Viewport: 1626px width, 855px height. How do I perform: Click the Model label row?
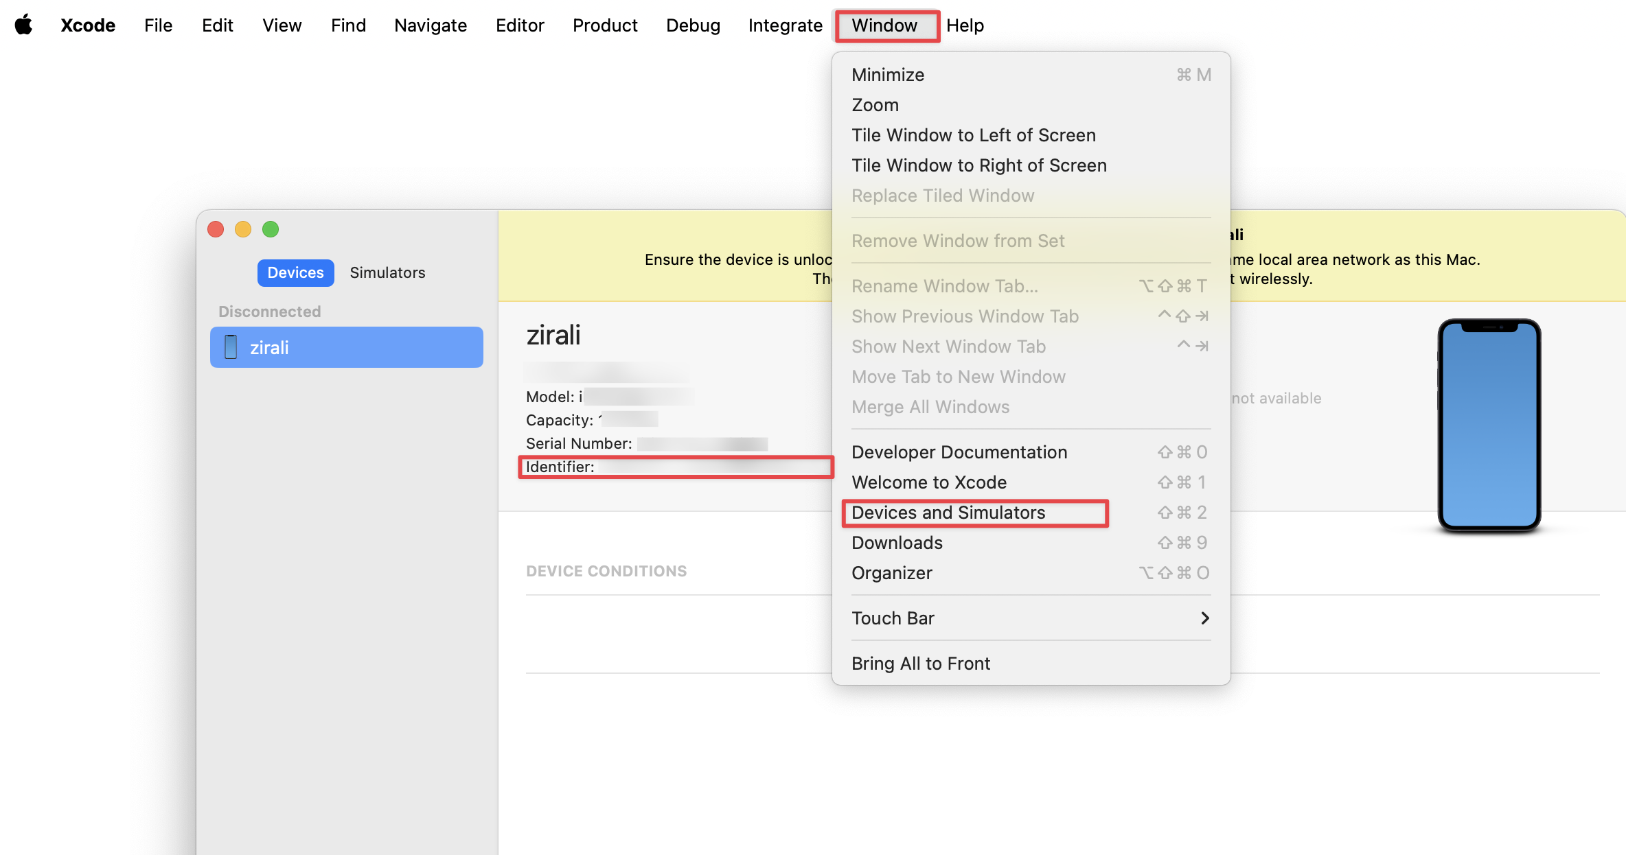(x=610, y=397)
